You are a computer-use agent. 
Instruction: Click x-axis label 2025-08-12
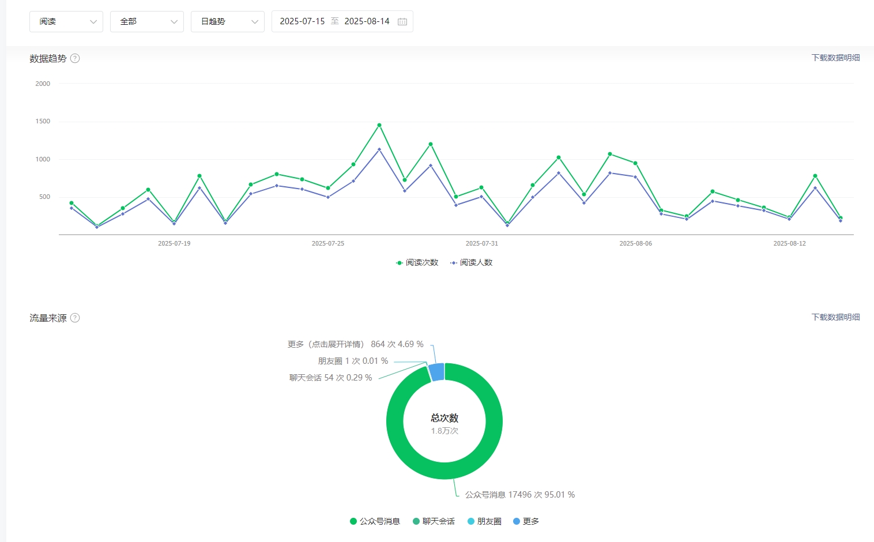pos(790,243)
